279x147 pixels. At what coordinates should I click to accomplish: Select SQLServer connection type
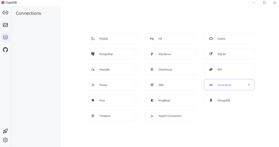pyautogui.click(x=170, y=54)
